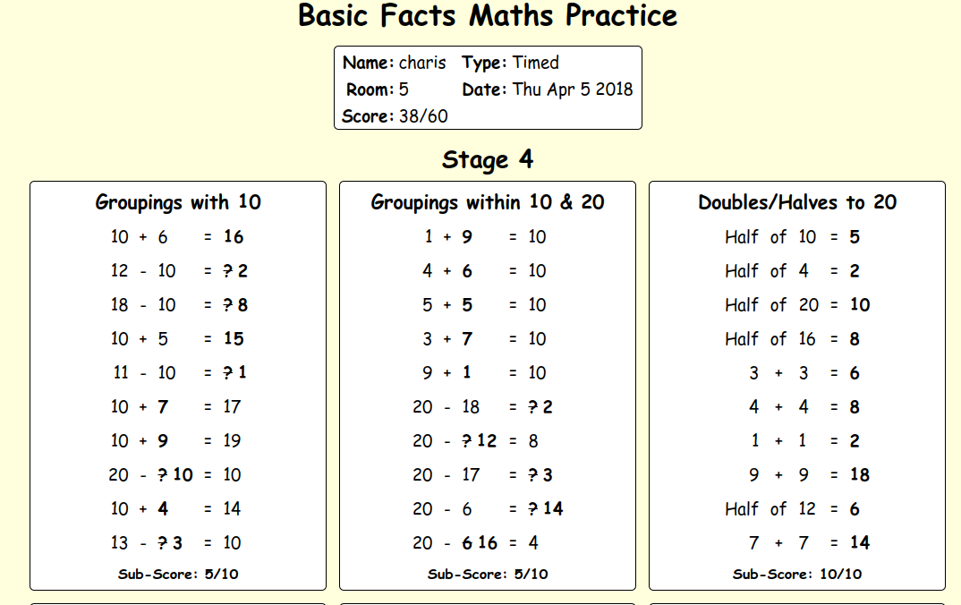Screen dimensions: 961x605
Task: Click the 'Groupings with 10' heading
Action: pyautogui.click(x=178, y=202)
